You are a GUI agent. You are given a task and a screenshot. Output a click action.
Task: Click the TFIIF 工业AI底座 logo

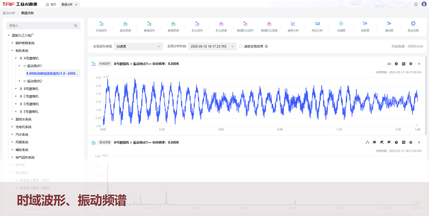(x=20, y=4)
